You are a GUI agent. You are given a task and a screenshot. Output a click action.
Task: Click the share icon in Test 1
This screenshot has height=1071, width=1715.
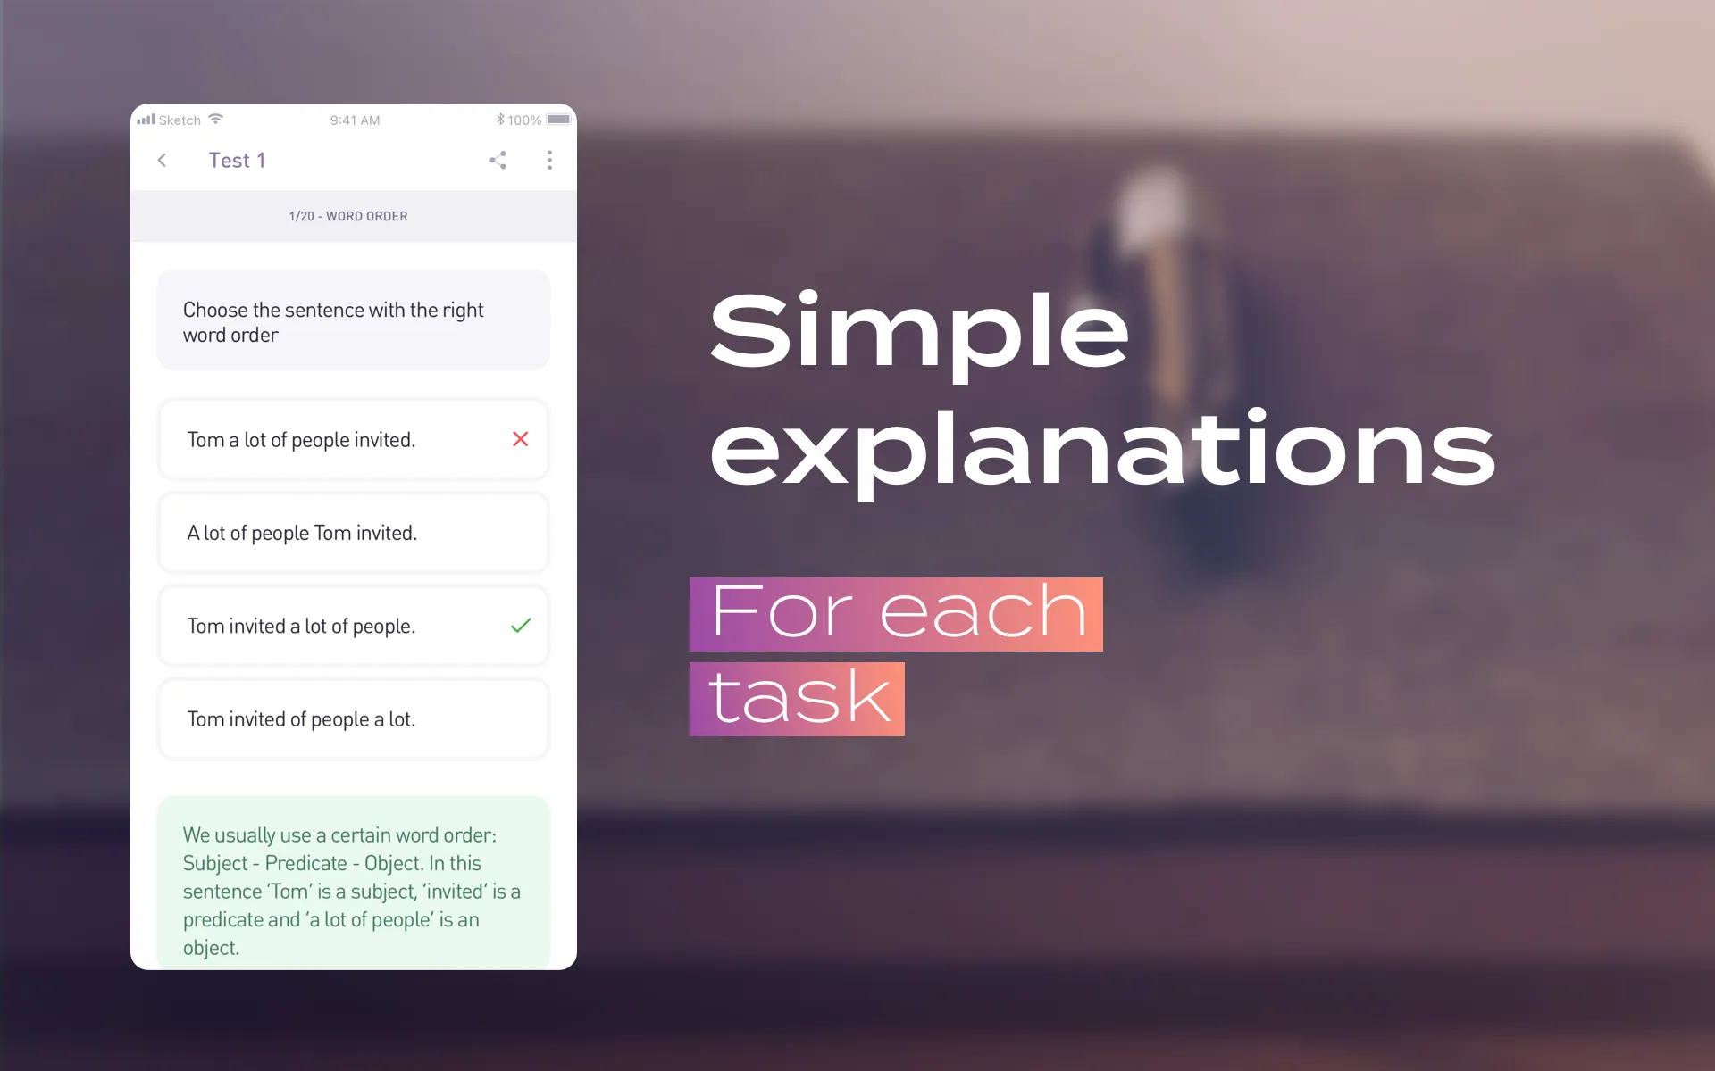(498, 159)
